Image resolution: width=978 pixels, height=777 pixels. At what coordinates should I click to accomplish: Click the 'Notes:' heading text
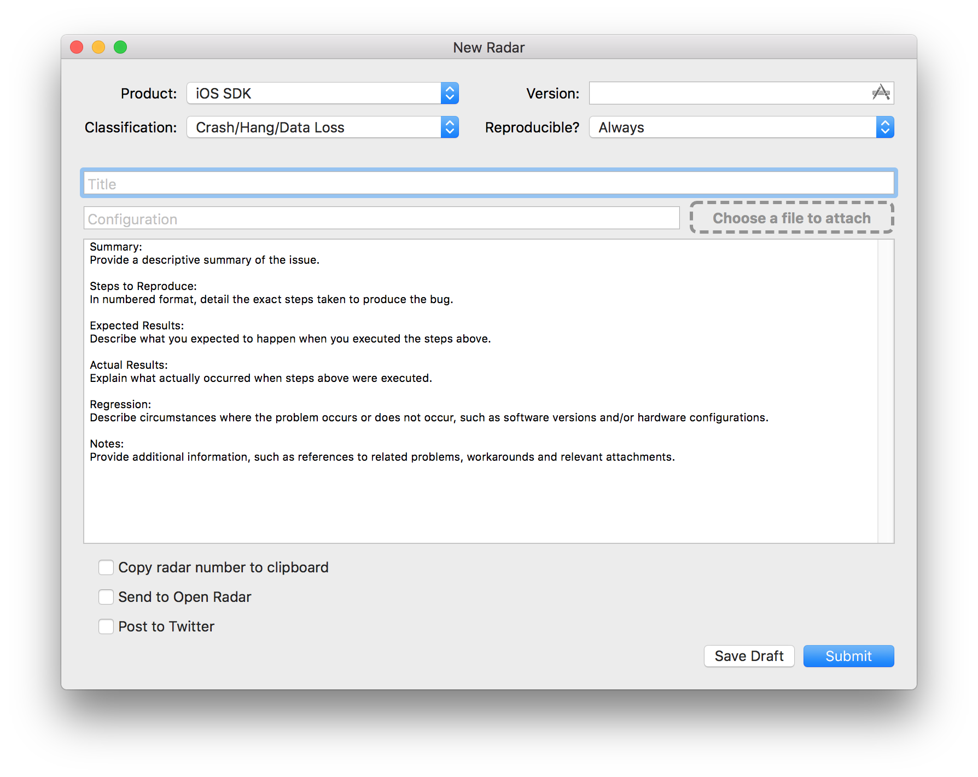(107, 444)
